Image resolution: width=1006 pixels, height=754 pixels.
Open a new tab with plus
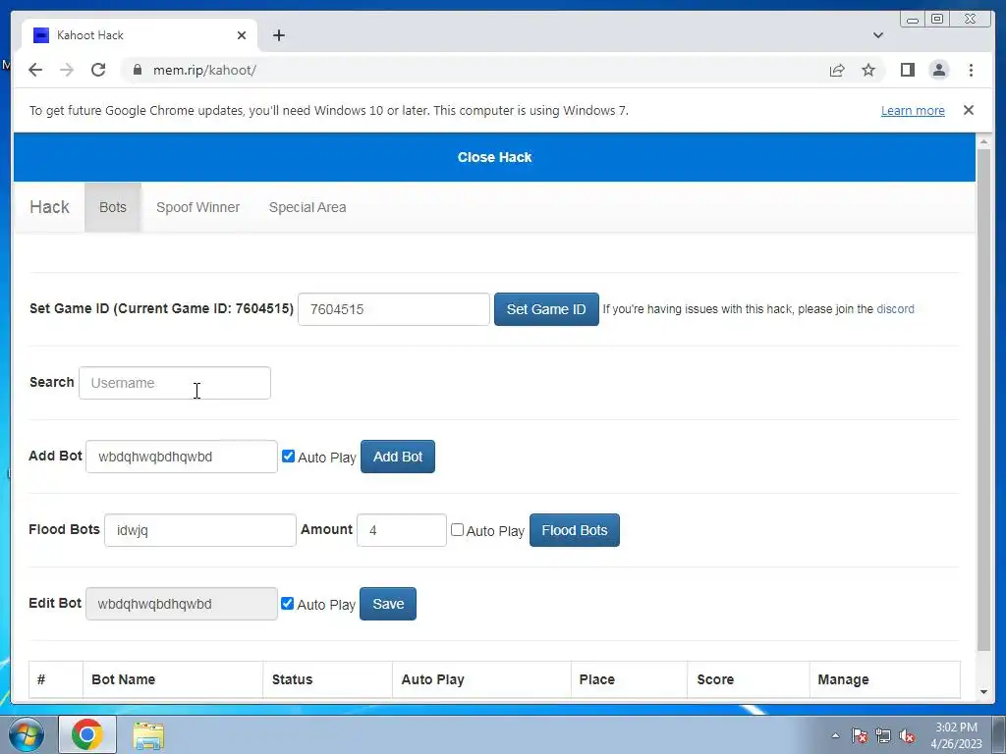click(278, 35)
